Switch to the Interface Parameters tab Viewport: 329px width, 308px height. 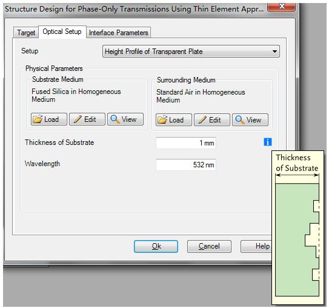tap(118, 33)
